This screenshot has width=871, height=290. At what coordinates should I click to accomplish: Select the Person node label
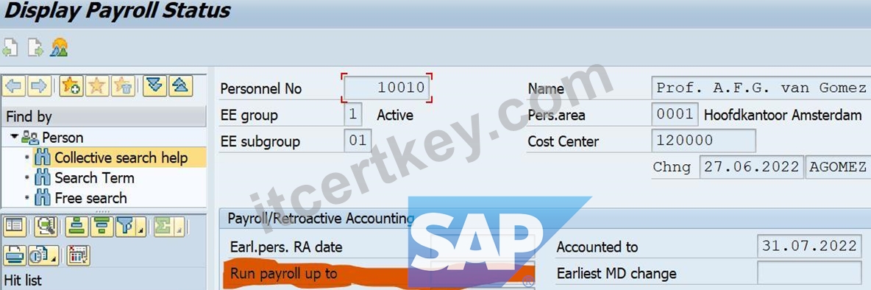click(x=63, y=137)
